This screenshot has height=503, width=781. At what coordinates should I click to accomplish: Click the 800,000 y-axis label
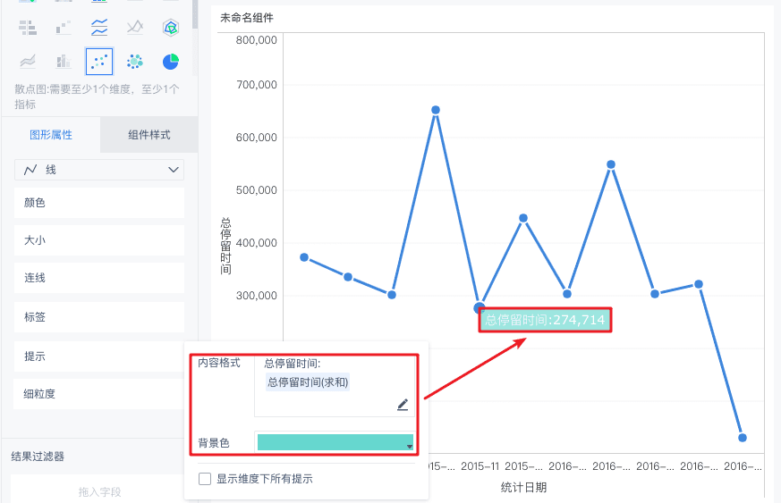pyautogui.click(x=256, y=40)
